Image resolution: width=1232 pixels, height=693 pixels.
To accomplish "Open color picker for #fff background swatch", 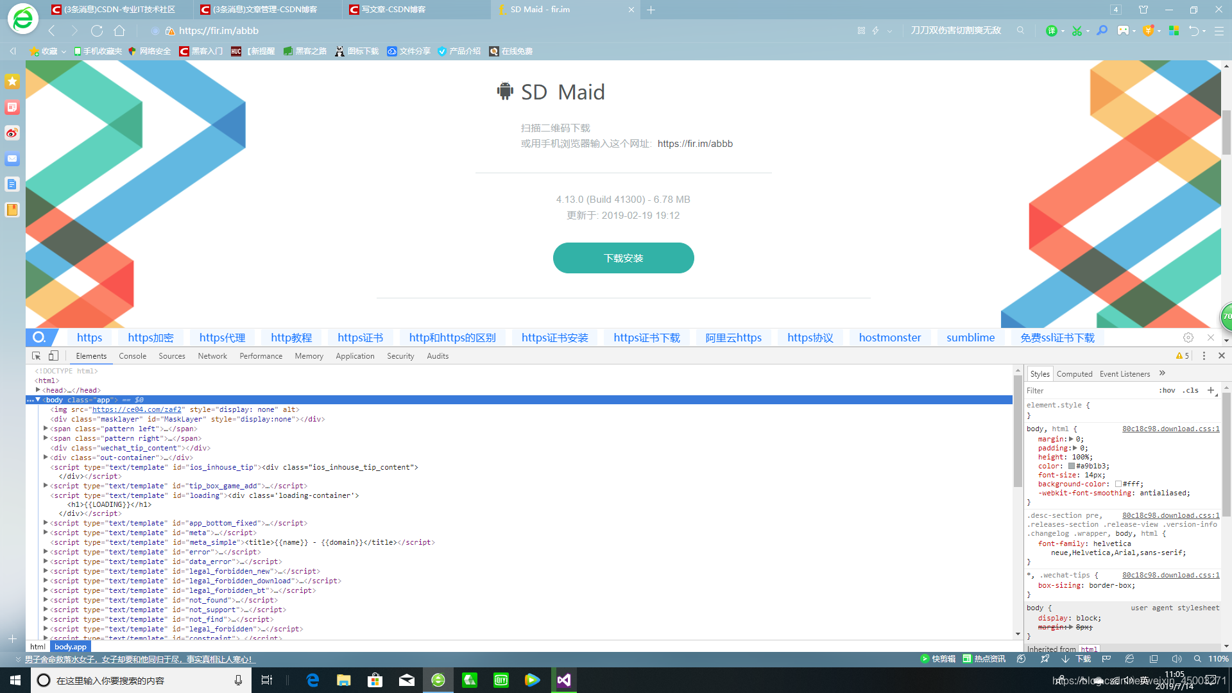I will [1118, 484].
